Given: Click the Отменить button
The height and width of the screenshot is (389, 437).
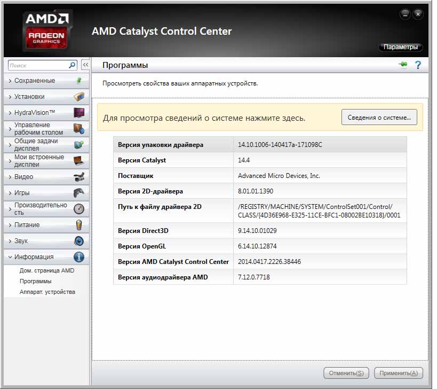Looking at the screenshot, I should click(x=346, y=373).
